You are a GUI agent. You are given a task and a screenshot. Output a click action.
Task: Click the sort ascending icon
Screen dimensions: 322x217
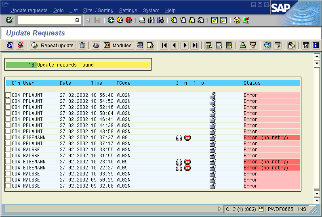(x=243, y=45)
